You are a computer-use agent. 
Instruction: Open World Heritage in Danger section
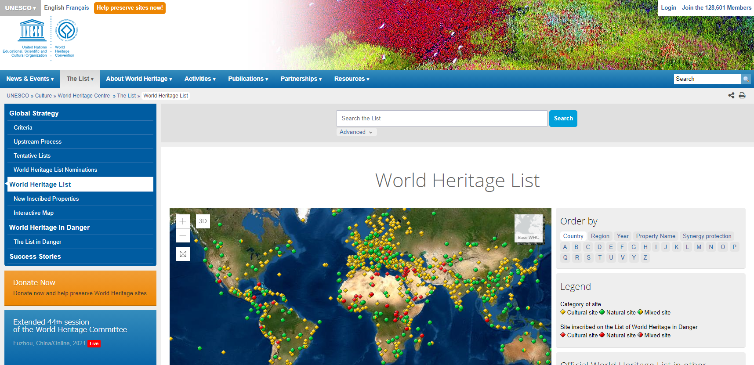coord(80,228)
